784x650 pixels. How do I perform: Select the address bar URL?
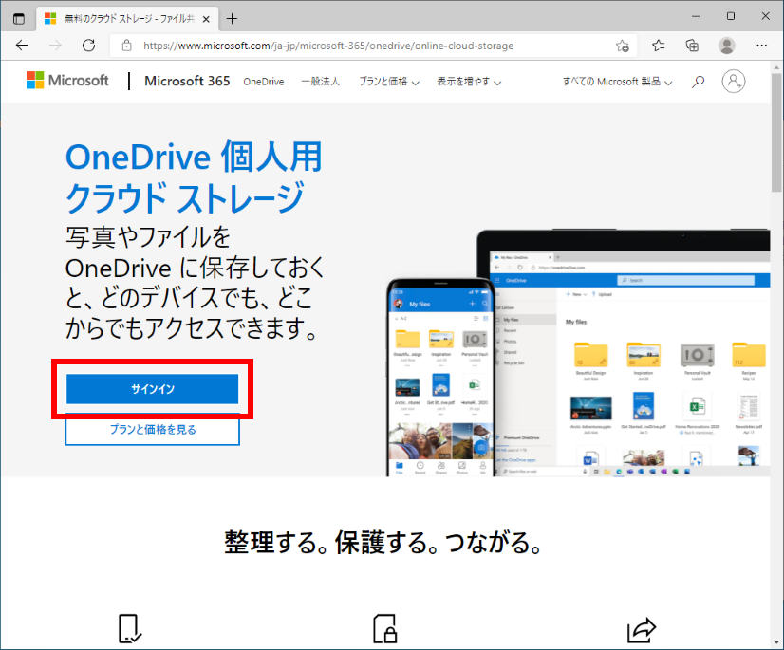click(x=328, y=46)
